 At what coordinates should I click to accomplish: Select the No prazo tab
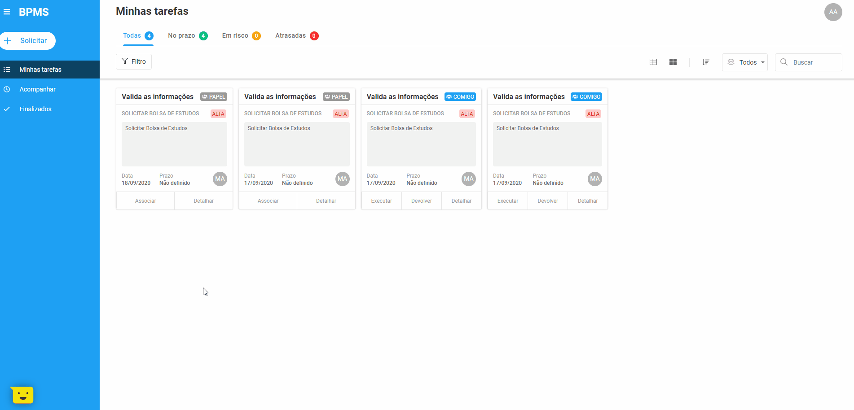(188, 36)
